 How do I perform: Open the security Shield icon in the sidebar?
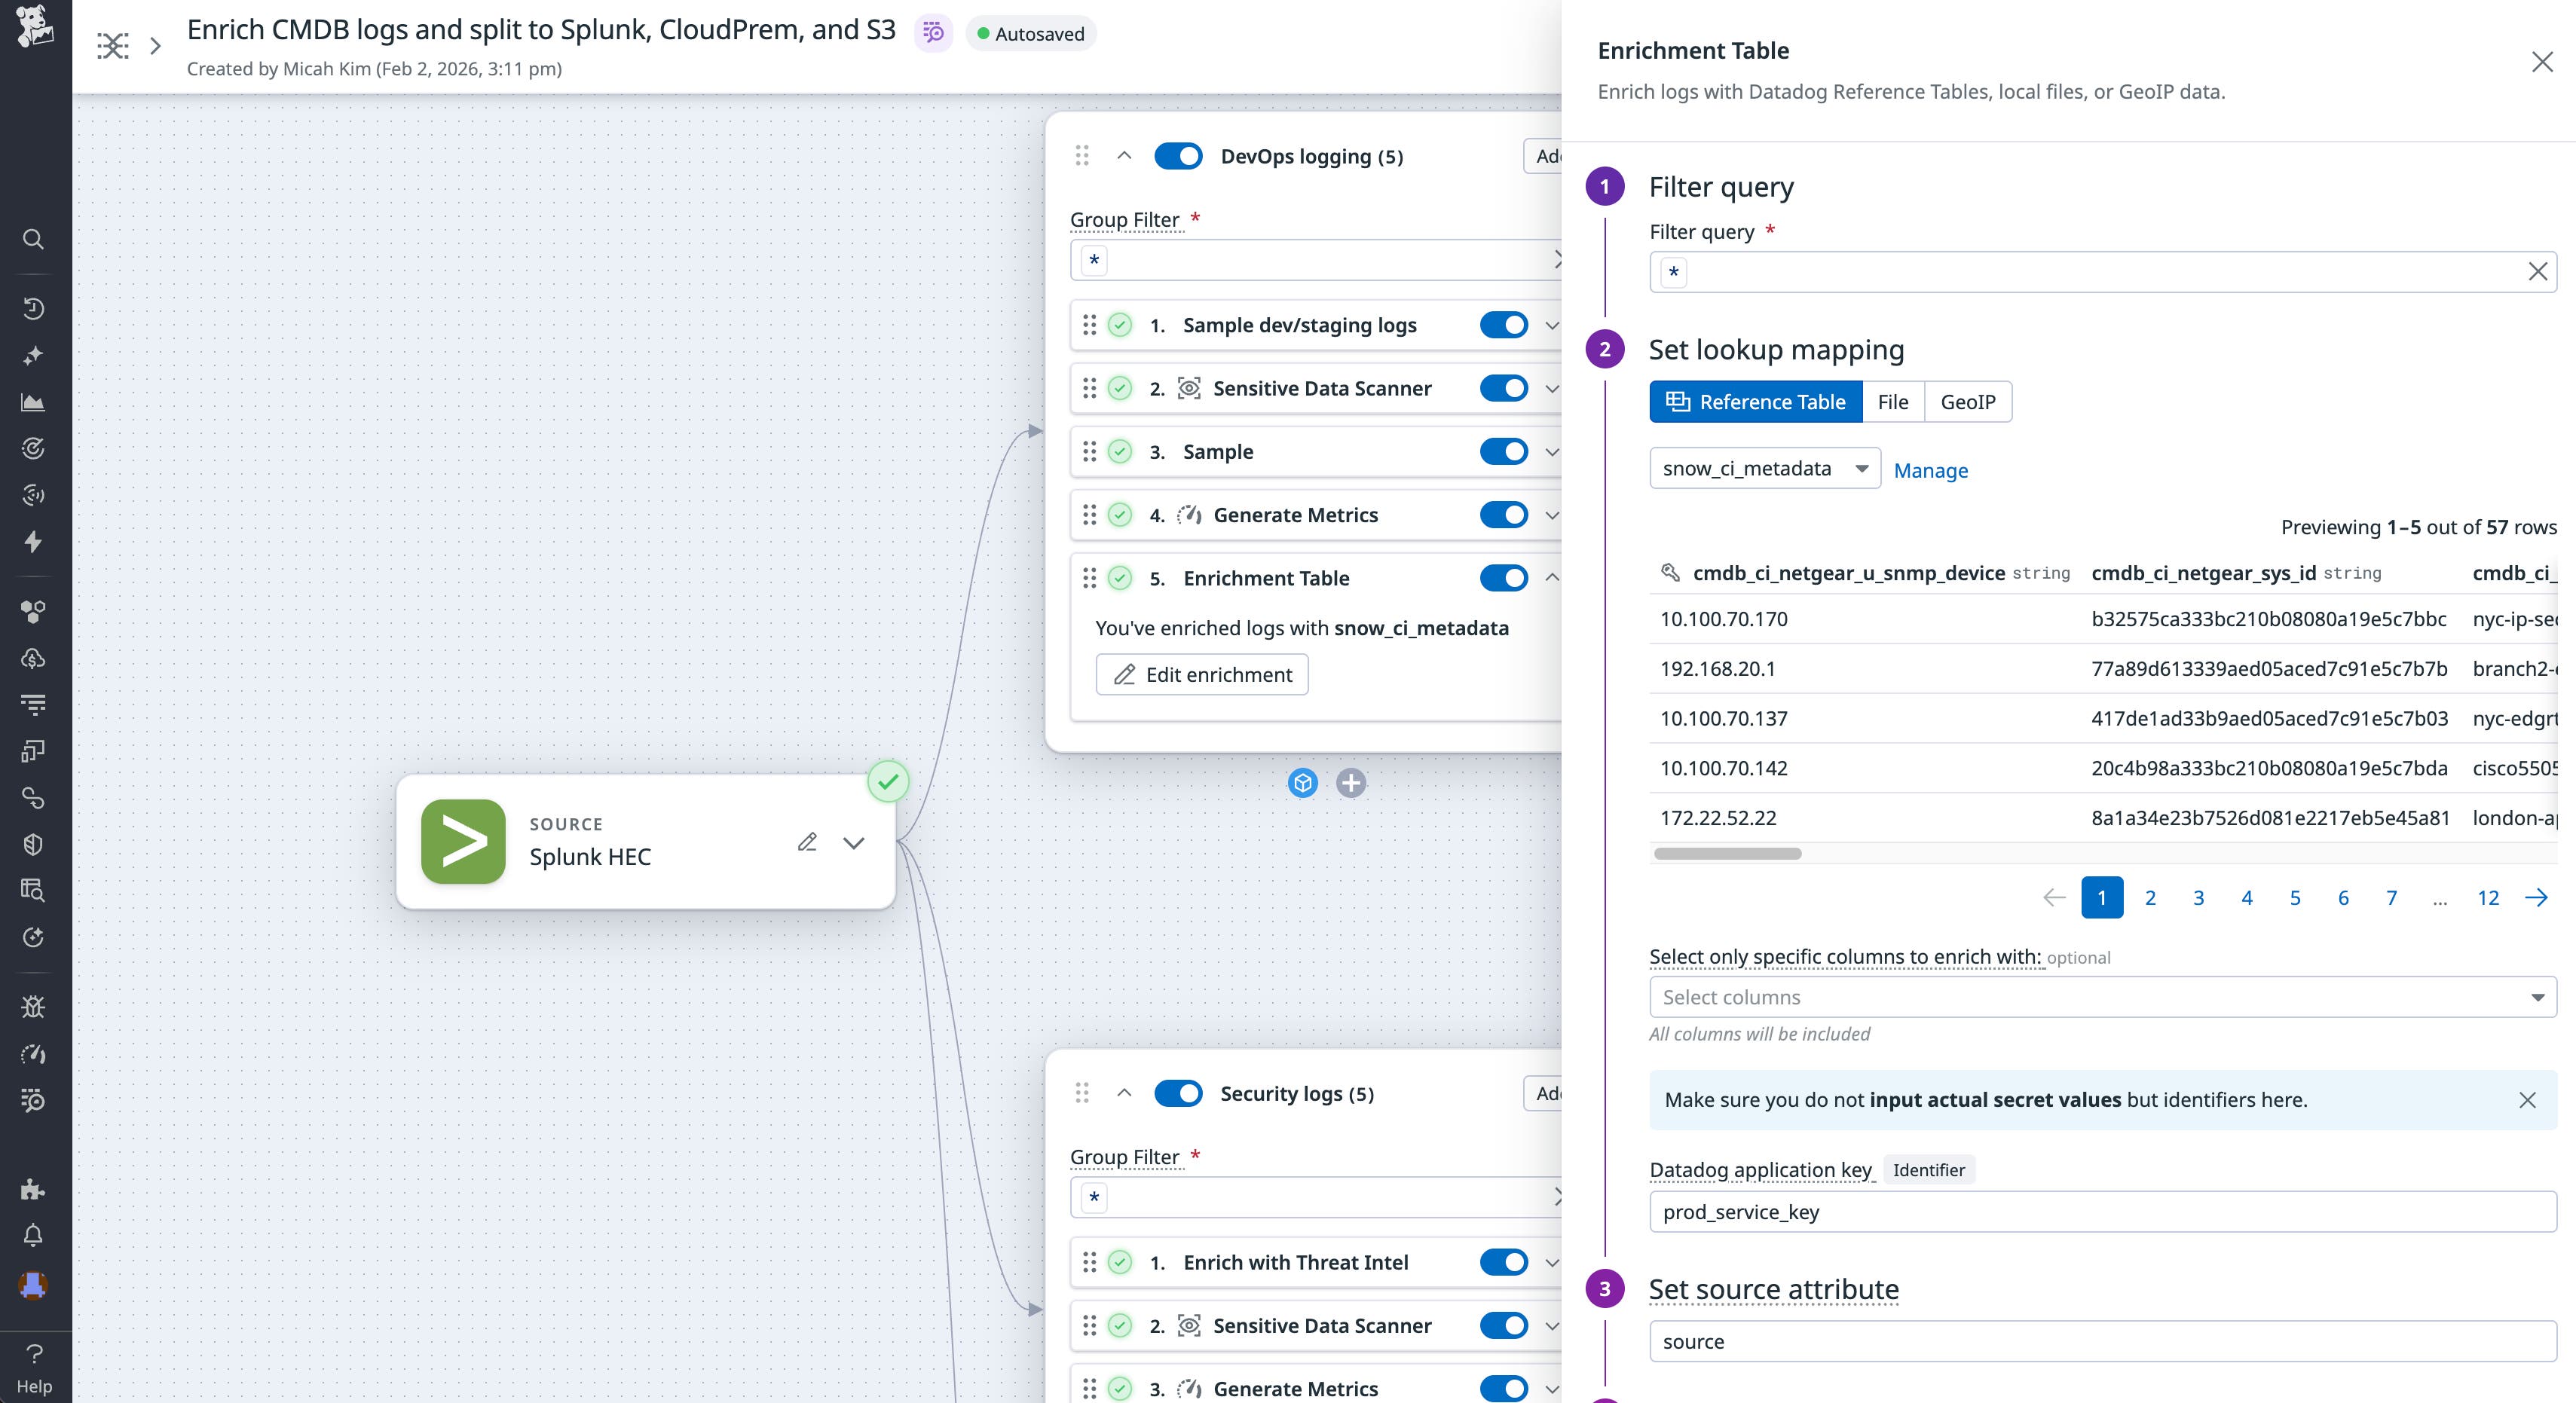pyautogui.click(x=34, y=843)
